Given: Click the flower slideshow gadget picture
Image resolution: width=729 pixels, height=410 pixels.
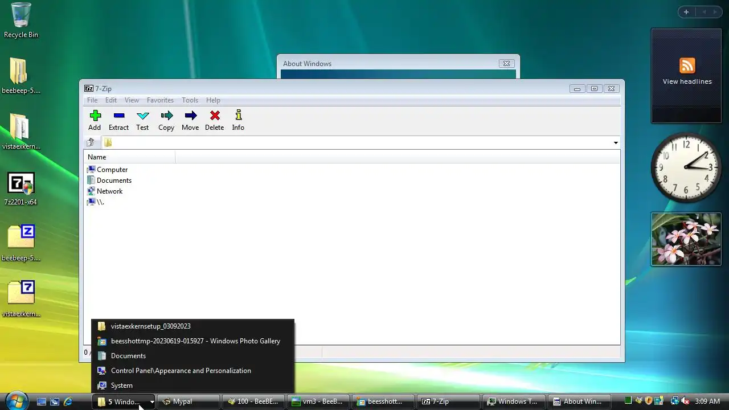Looking at the screenshot, I should (x=686, y=239).
